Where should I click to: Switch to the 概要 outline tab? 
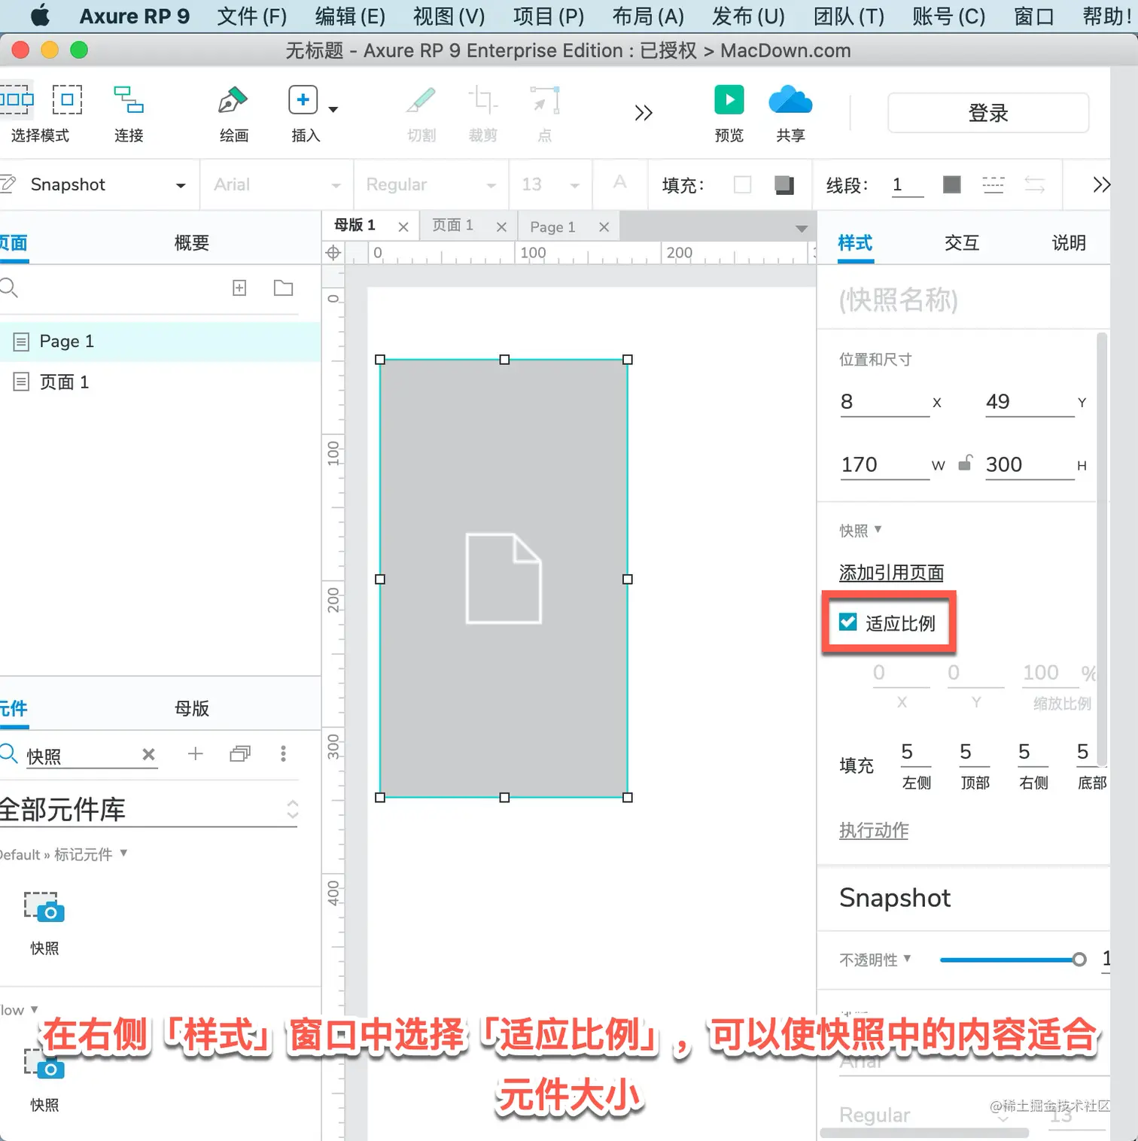[x=192, y=242]
